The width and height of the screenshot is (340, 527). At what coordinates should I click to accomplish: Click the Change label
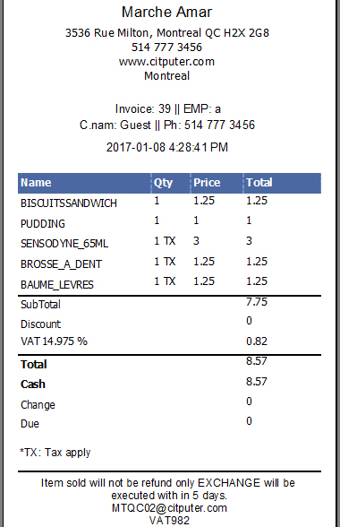(x=38, y=405)
